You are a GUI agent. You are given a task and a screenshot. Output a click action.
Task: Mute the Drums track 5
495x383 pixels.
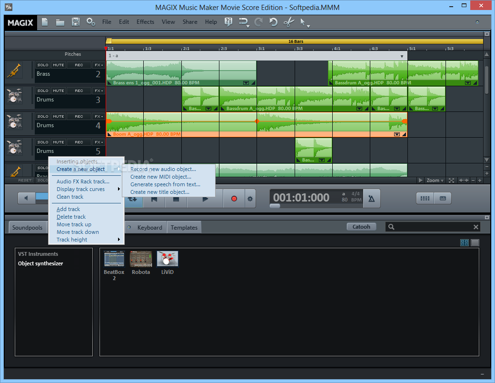tap(59, 142)
